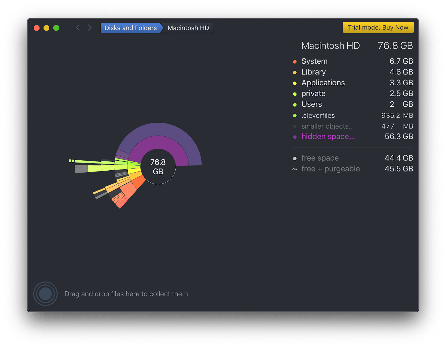Toggle the private folder legend entry
The image size is (446, 348).
313,94
